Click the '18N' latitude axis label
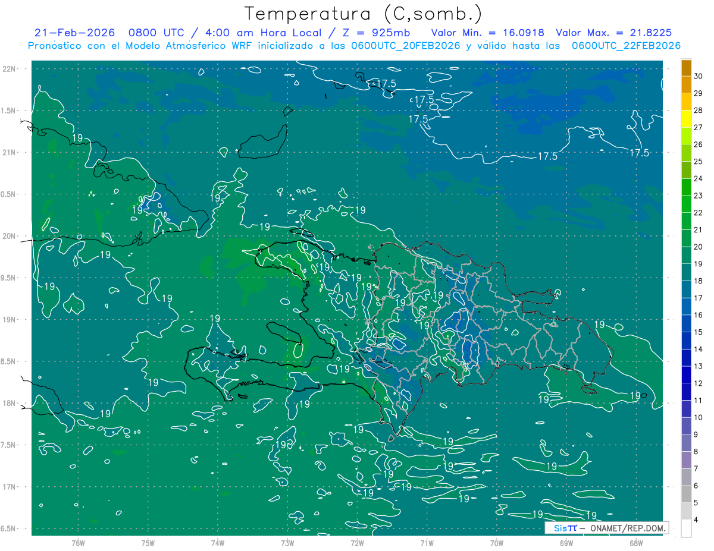714x551 pixels. click(9, 404)
